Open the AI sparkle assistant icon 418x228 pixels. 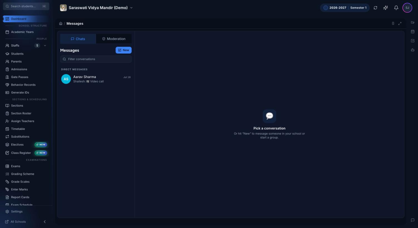tap(385, 8)
